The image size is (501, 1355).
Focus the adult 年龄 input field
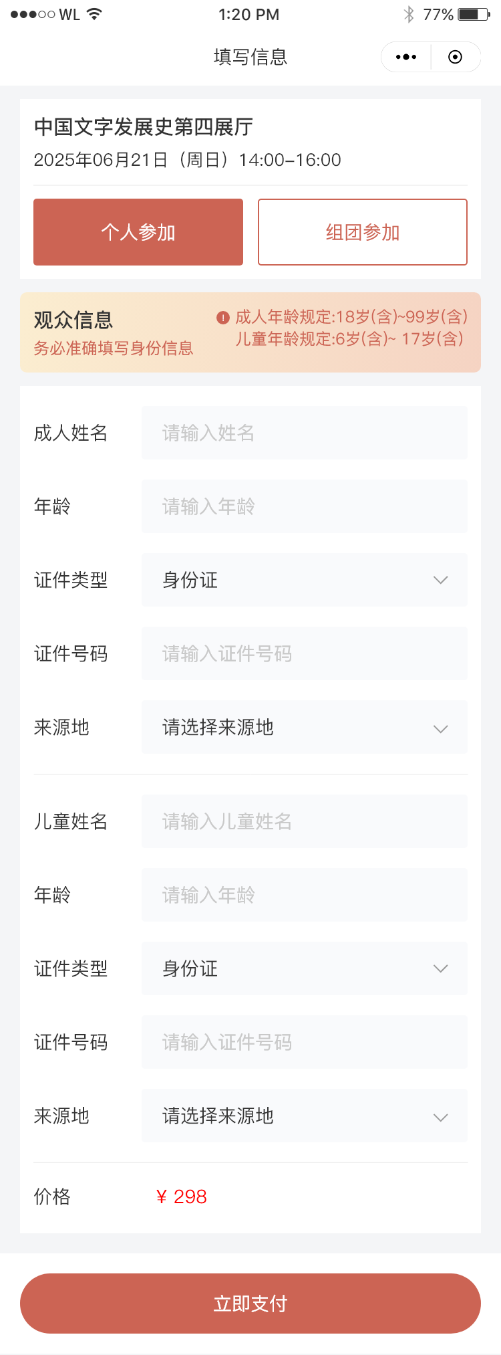305,506
